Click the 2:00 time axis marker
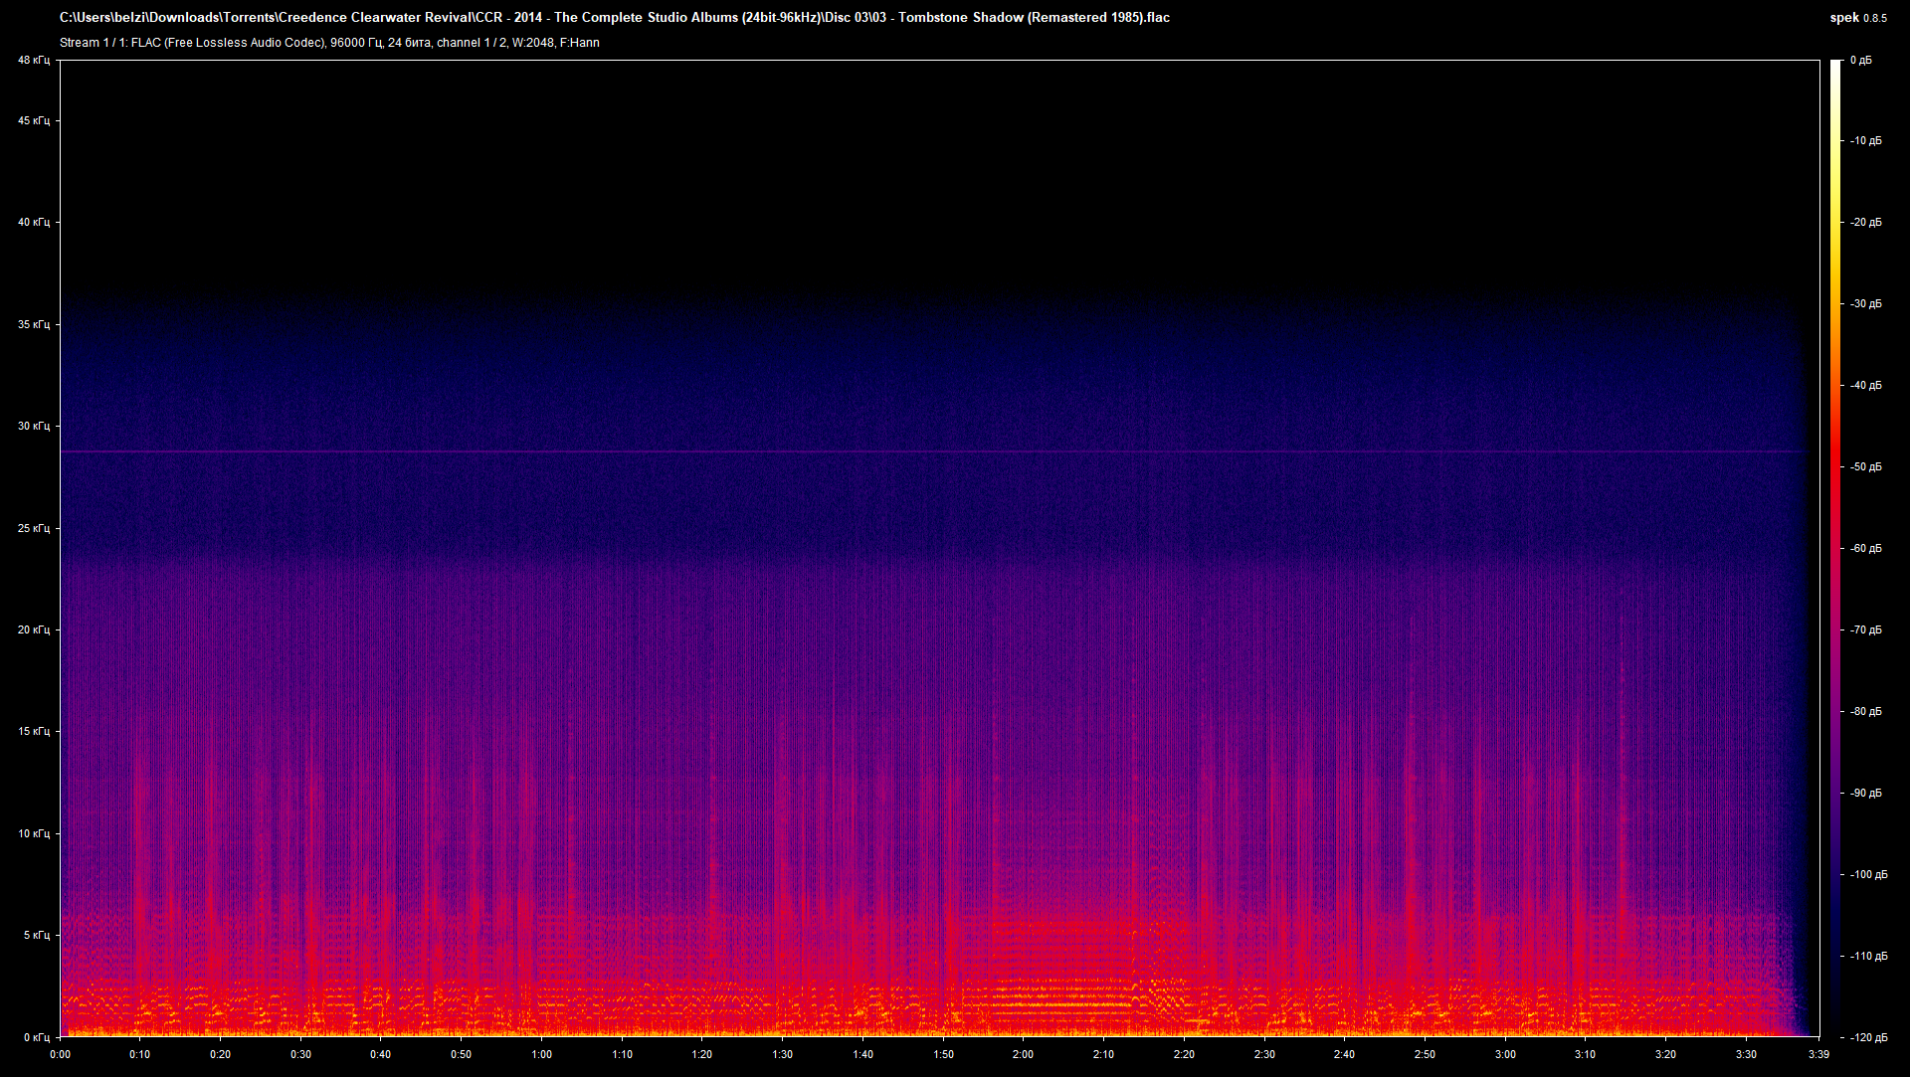Viewport: 1910px width, 1077px height. (x=1023, y=1054)
